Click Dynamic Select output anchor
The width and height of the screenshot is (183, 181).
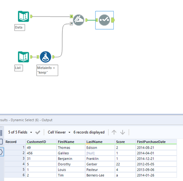pyautogui.click(x=113, y=20)
